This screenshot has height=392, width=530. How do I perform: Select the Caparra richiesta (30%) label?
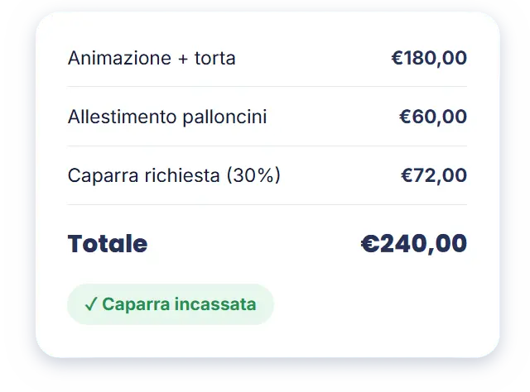pos(174,175)
